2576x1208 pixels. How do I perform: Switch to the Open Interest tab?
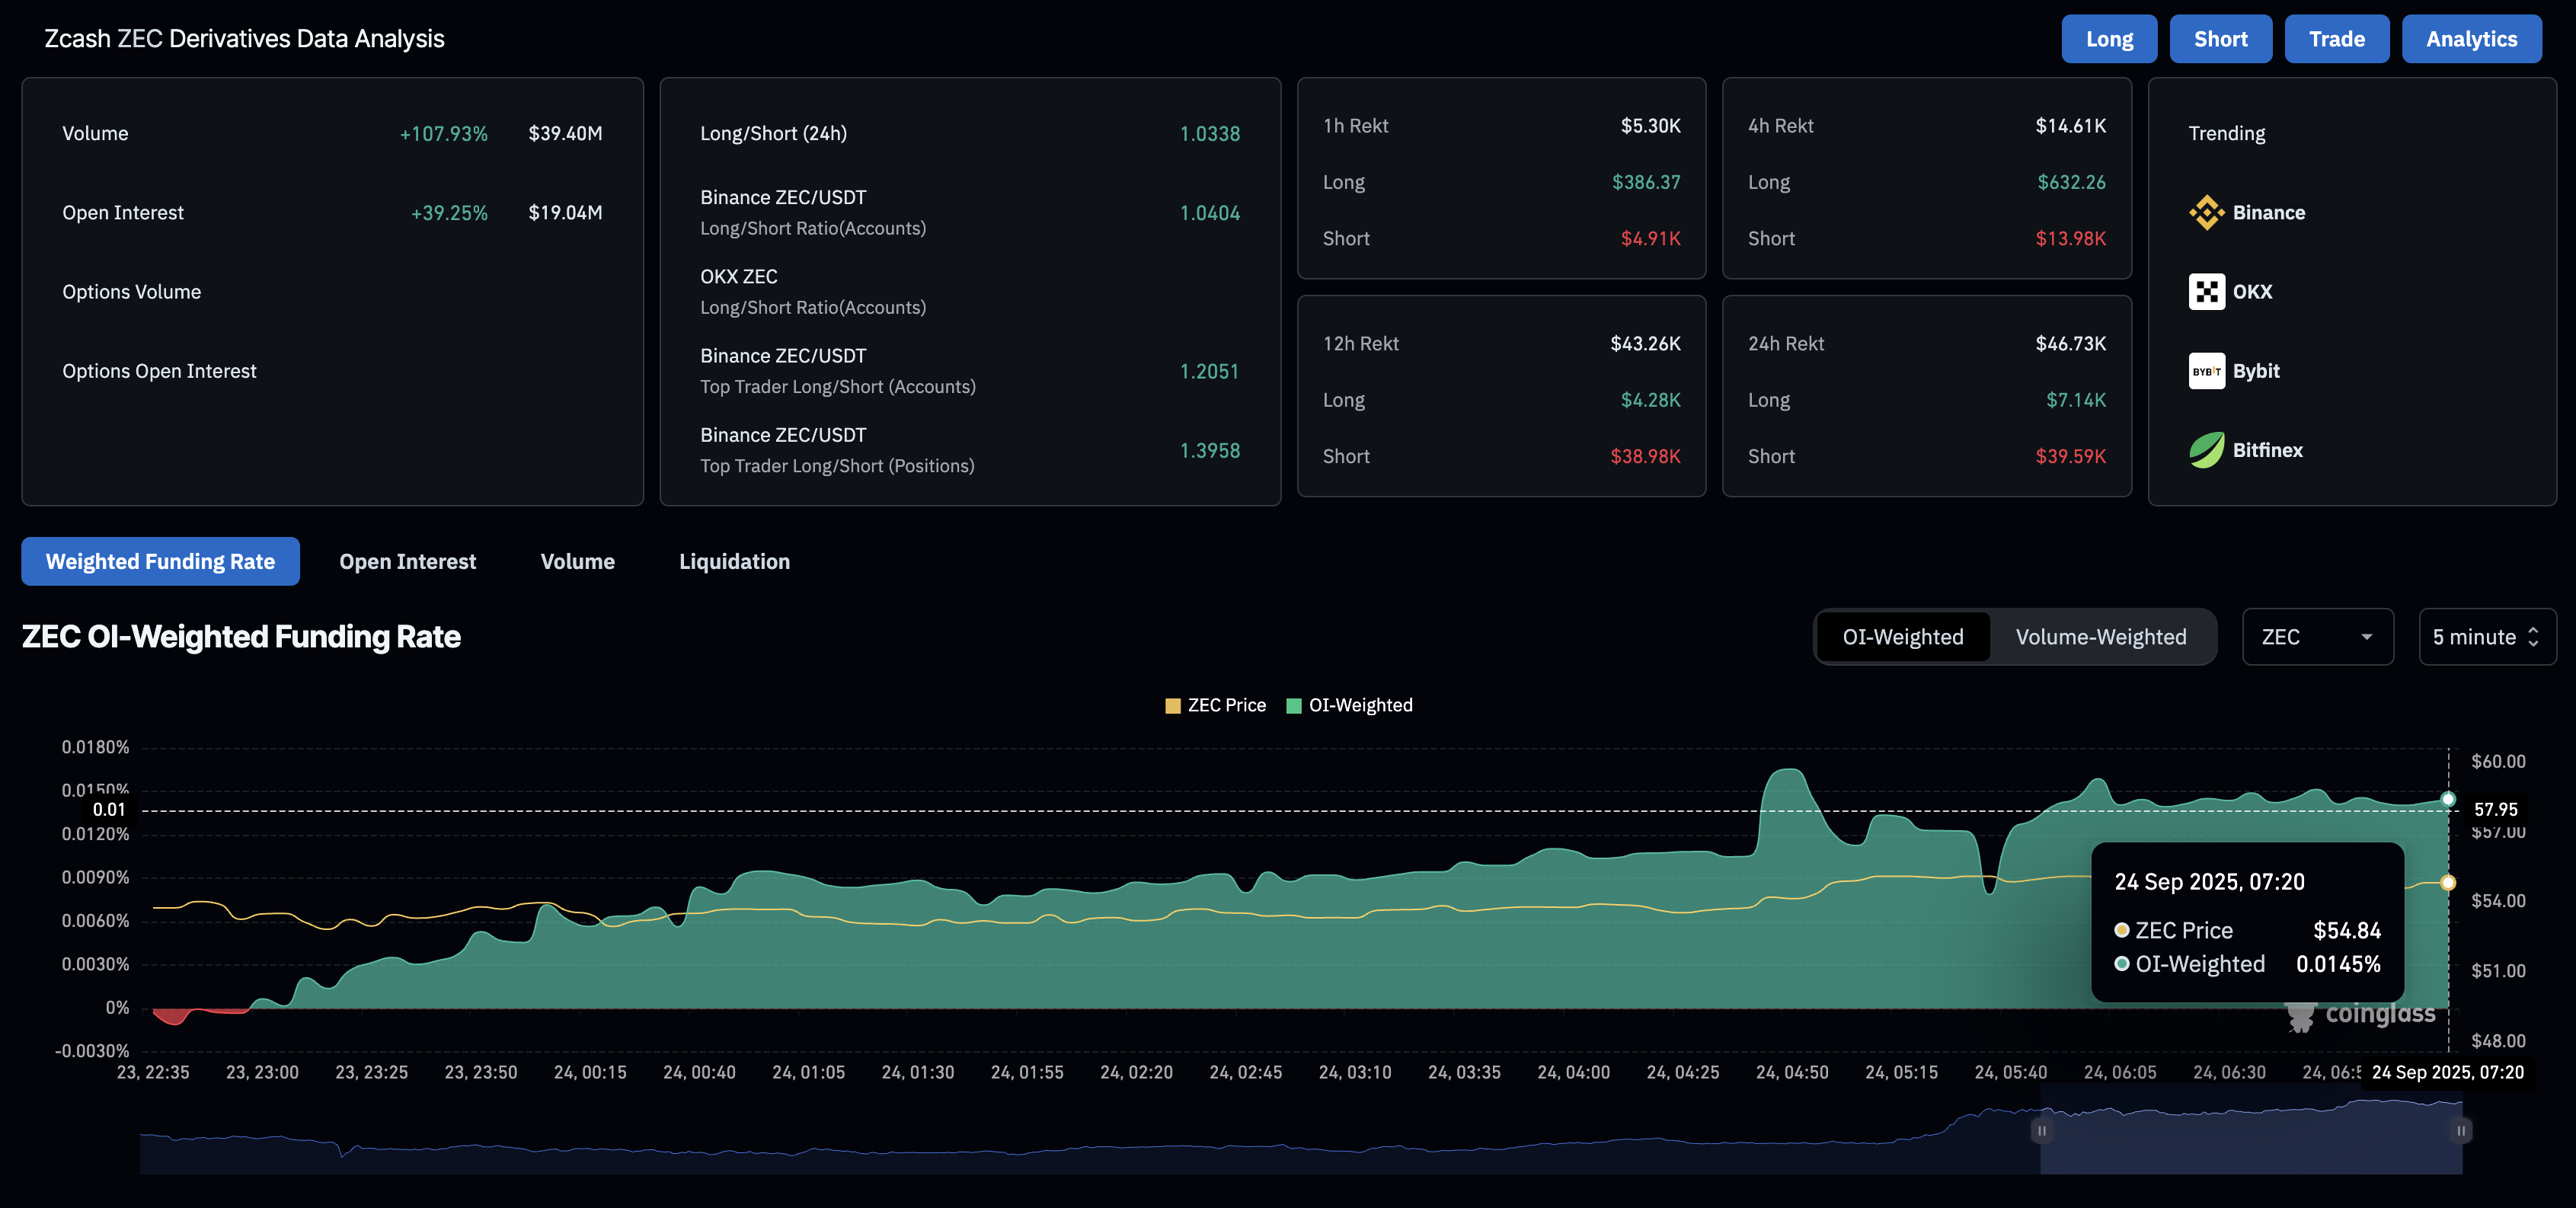point(407,562)
